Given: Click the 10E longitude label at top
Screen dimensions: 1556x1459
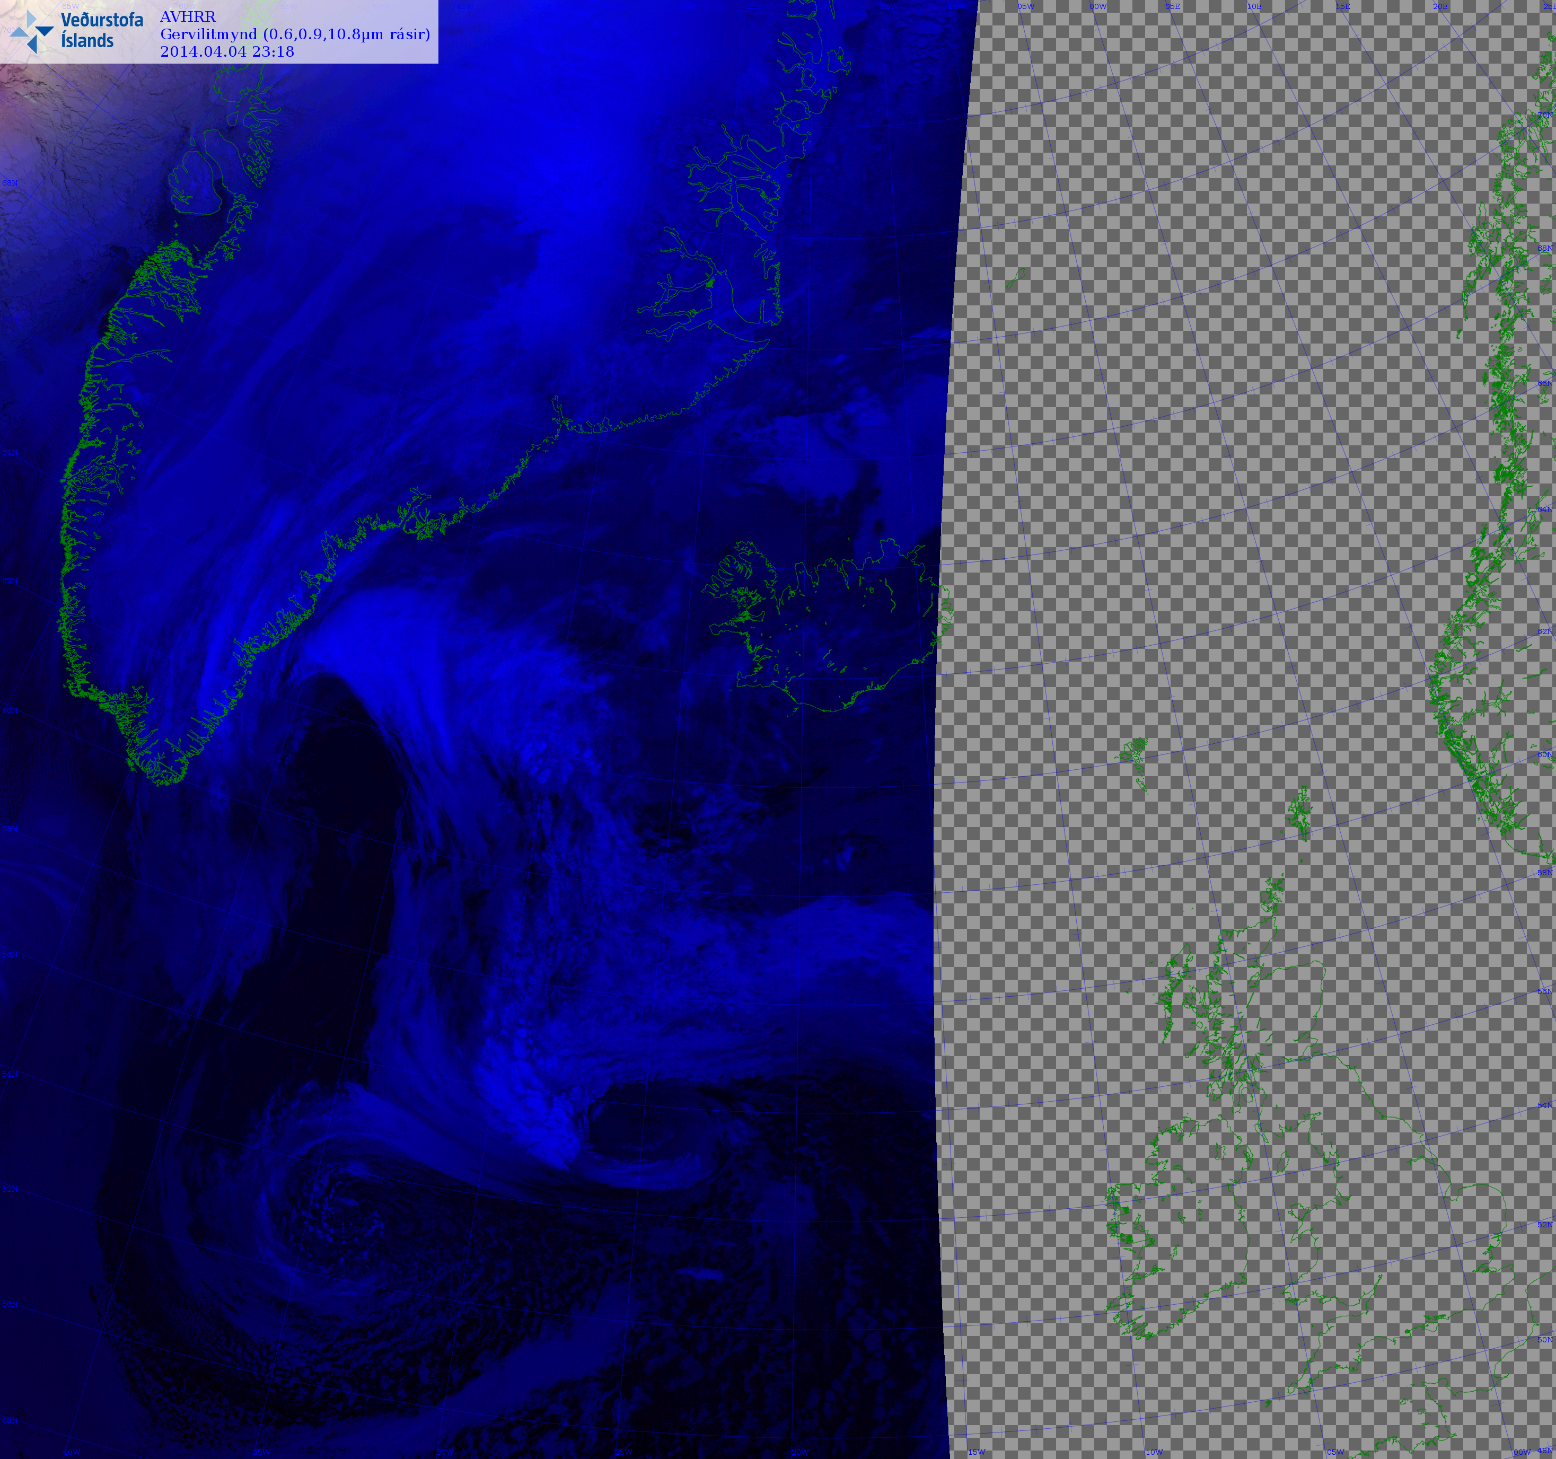Looking at the screenshot, I should [1254, 6].
